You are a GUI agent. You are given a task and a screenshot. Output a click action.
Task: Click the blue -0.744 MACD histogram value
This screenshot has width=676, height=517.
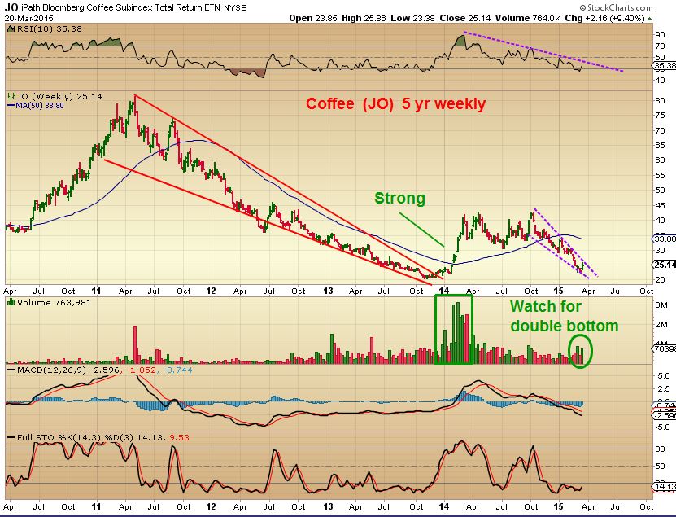(x=176, y=370)
